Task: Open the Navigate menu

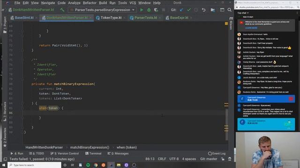Action: [48, 3]
